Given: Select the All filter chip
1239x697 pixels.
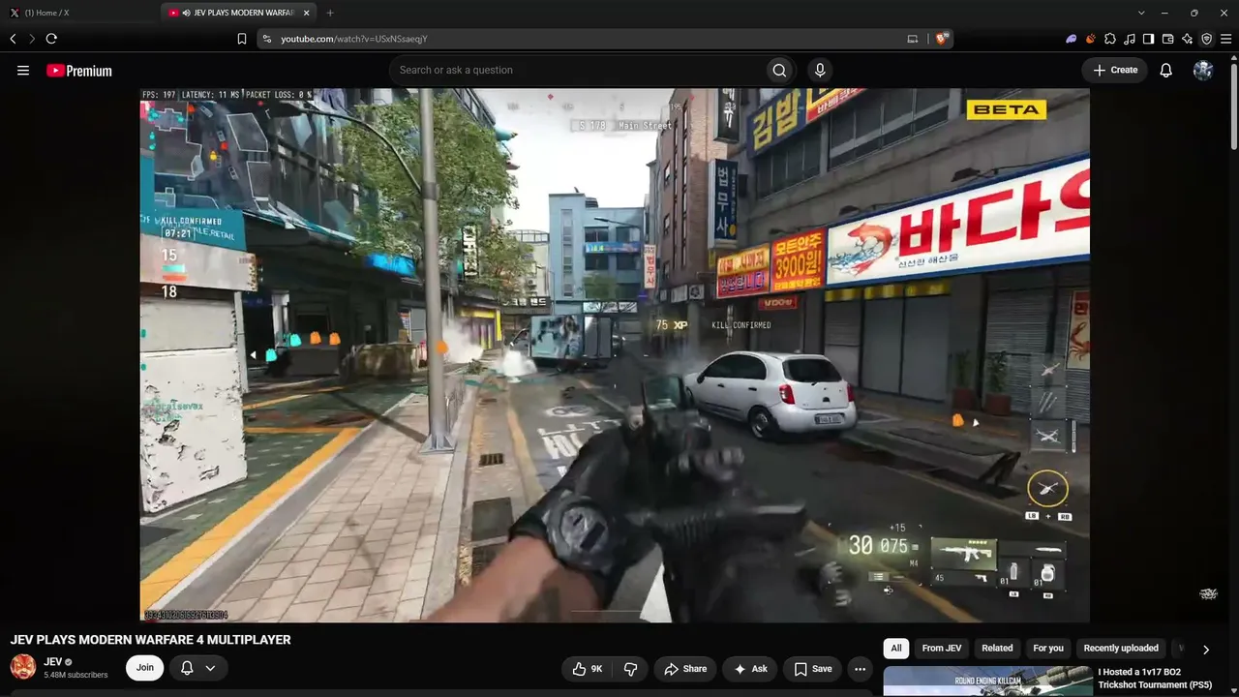Looking at the screenshot, I should click(896, 649).
